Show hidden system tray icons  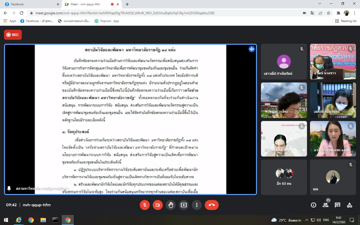[306, 220]
